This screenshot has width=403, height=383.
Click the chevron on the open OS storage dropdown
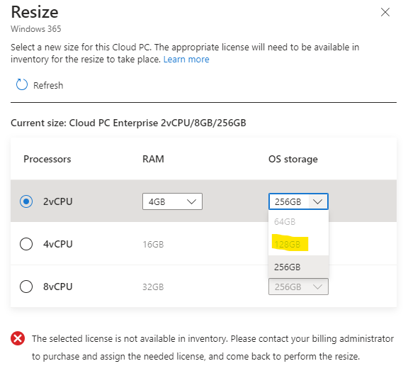click(x=318, y=201)
